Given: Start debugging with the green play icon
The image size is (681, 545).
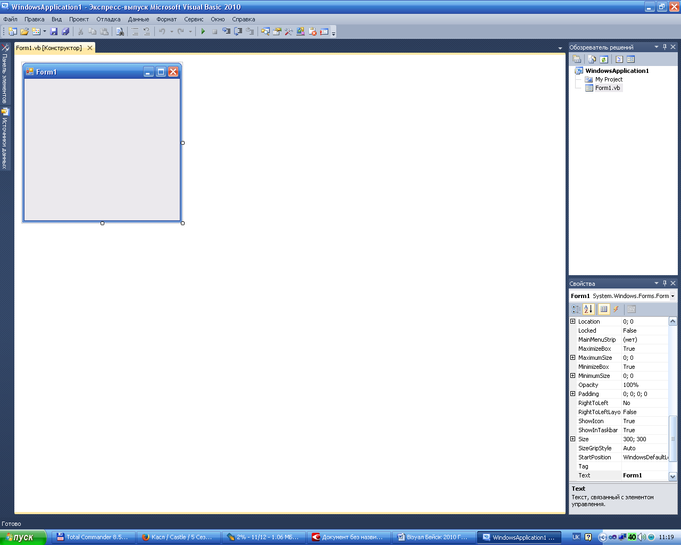Looking at the screenshot, I should click(x=203, y=32).
